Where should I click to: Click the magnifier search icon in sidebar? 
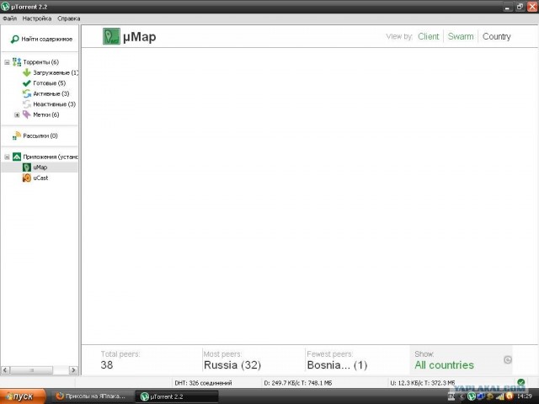coord(15,40)
